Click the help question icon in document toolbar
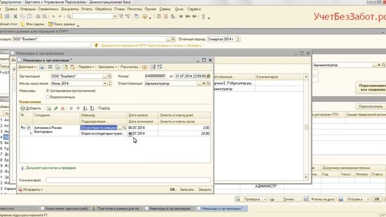386x217 pixels. click(x=145, y=67)
